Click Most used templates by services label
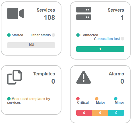The height and width of the screenshot is (125, 132). 29,101
